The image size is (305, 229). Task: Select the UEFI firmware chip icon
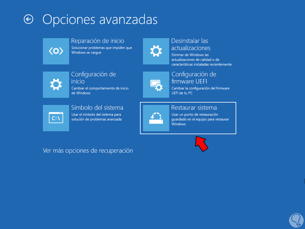tap(156, 84)
